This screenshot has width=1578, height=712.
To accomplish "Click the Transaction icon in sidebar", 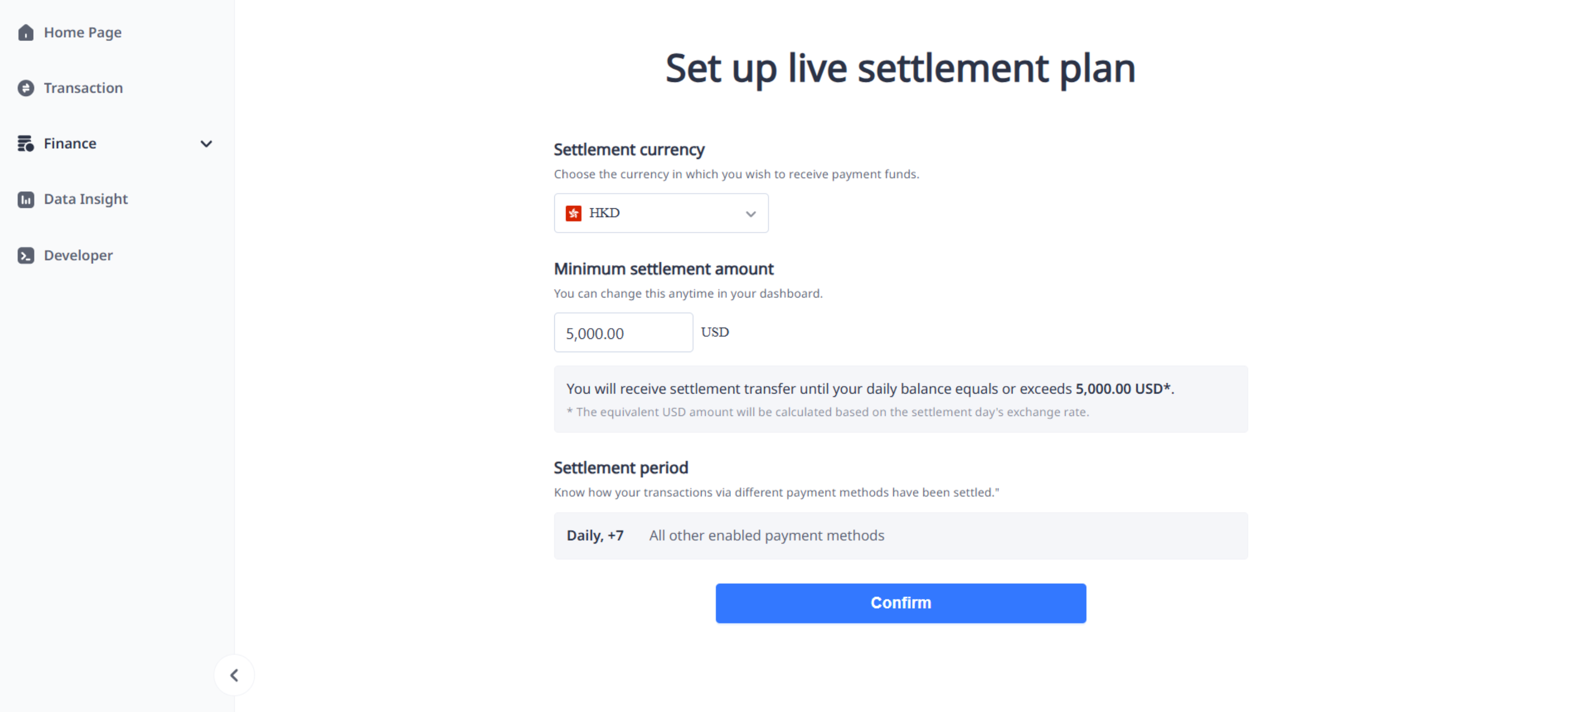I will tap(26, 88).
